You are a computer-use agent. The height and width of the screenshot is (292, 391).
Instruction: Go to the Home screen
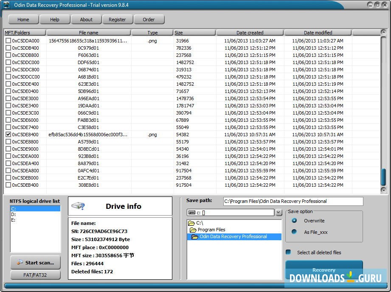click(x=23, y=19)
